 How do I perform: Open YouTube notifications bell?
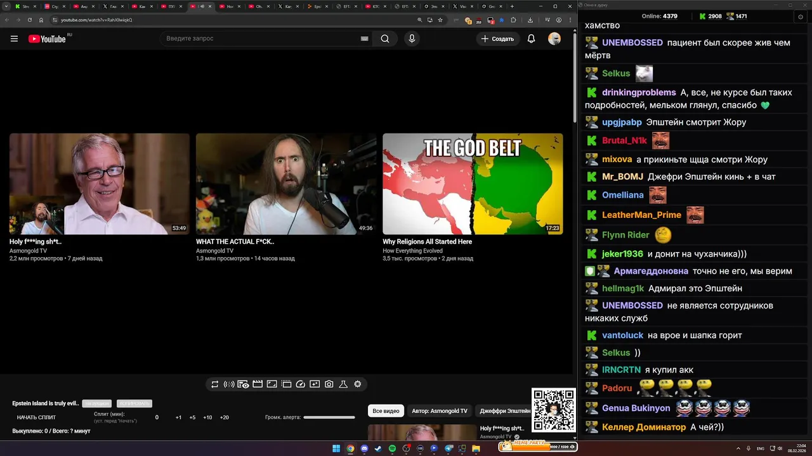coord(532,39)
